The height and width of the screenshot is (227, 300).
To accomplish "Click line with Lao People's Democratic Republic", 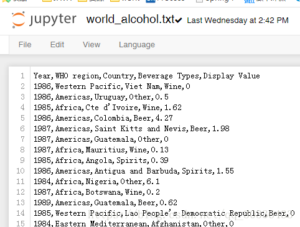I will tap(164, 213).
